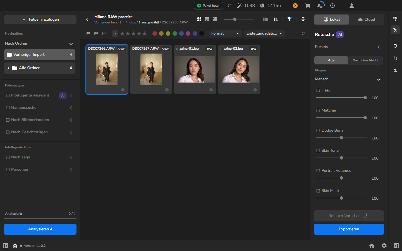Switch to the Cloud tab
402x251 pixels.
tap(367, 20)
